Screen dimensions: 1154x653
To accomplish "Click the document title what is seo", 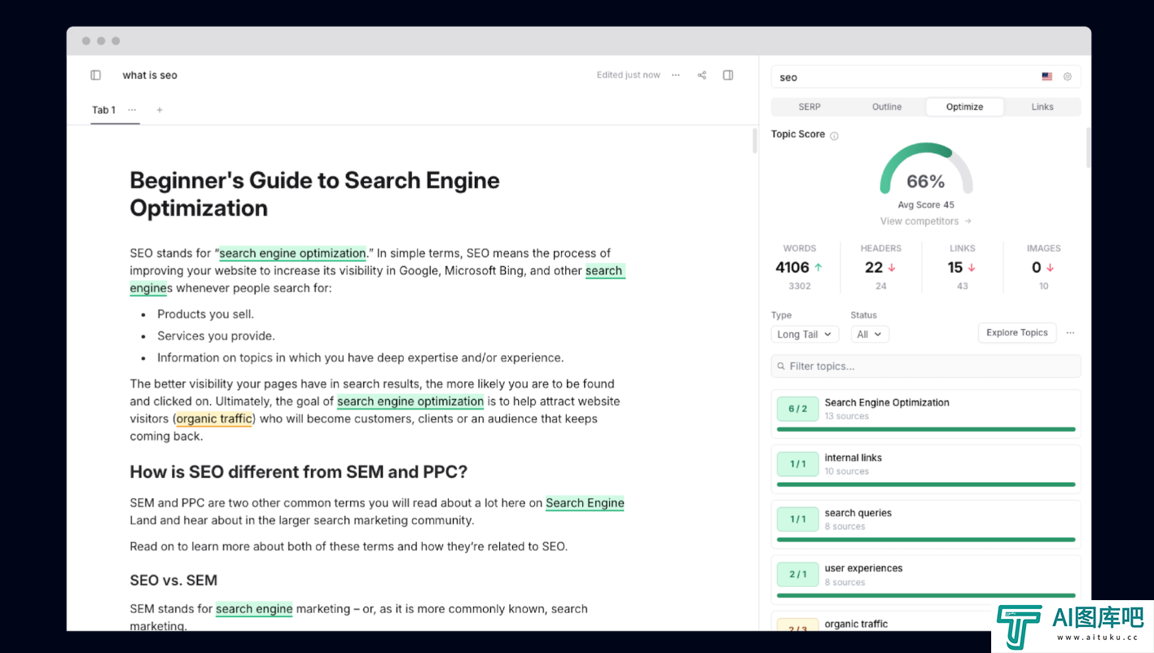I will (x=150, y=75).
